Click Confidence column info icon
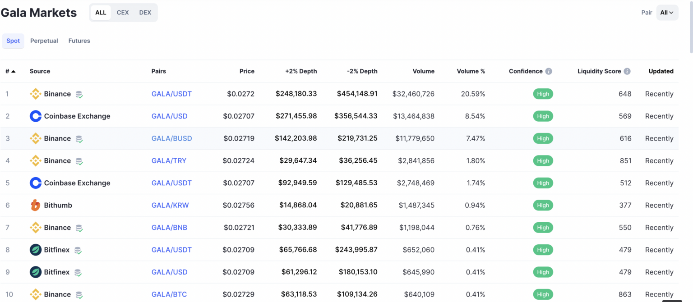Screen dimensions: 693x302 (549, 71)
